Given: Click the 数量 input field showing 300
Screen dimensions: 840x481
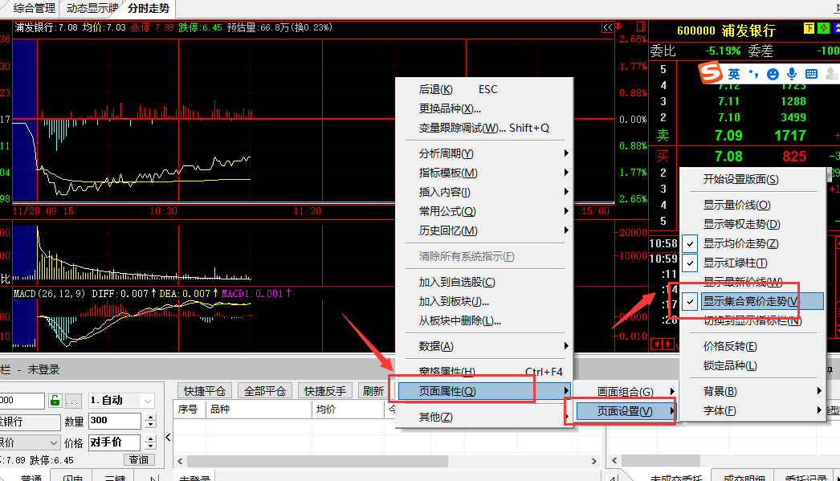Looking at the screenshot, I should click(x=114, y=421).
